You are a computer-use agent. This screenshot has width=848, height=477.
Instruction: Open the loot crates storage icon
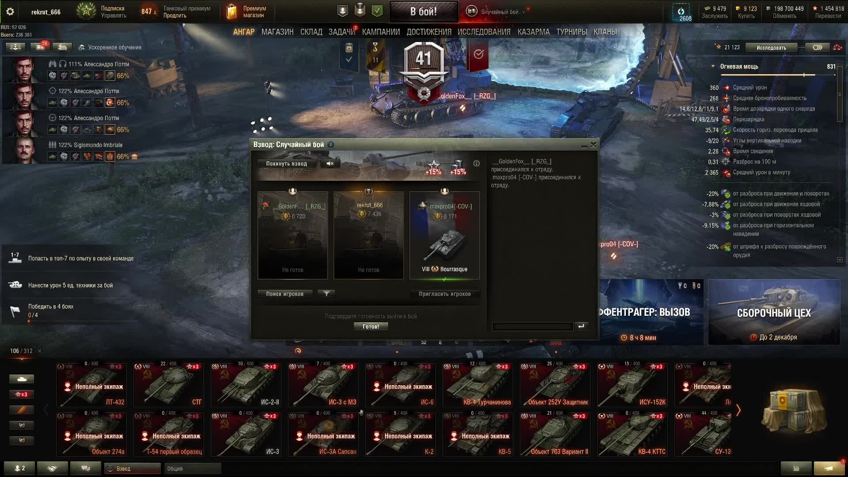[795, 411]
